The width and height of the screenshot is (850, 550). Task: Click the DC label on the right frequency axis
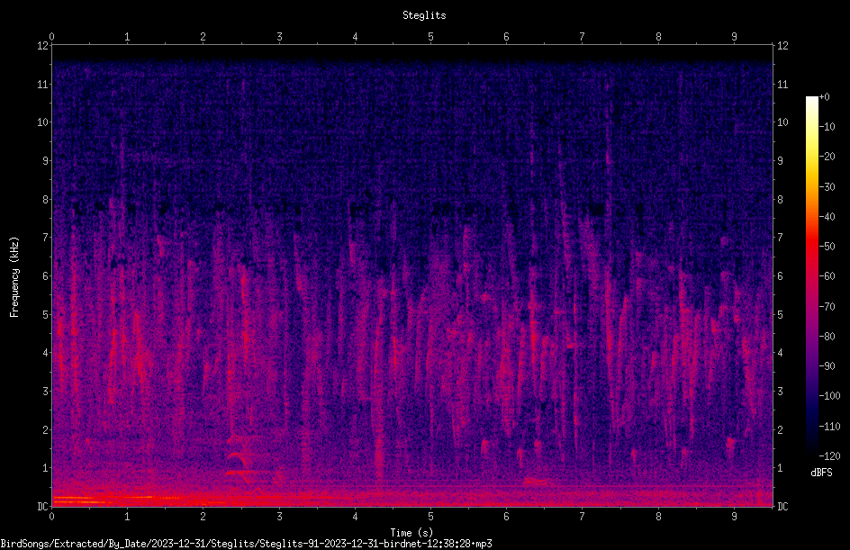pos(782,506)
